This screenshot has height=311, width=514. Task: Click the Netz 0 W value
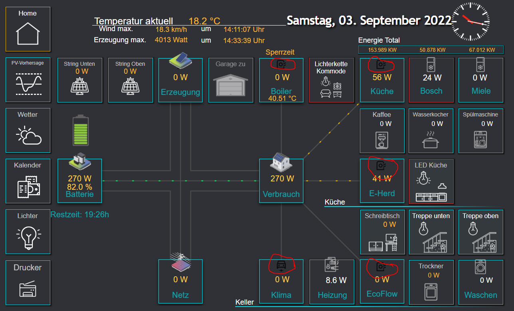(181, 280)
